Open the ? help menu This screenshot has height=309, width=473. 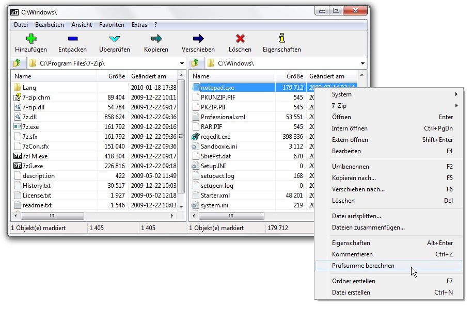point(155,25)
